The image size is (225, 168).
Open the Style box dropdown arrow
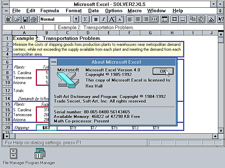click(76, 19)
